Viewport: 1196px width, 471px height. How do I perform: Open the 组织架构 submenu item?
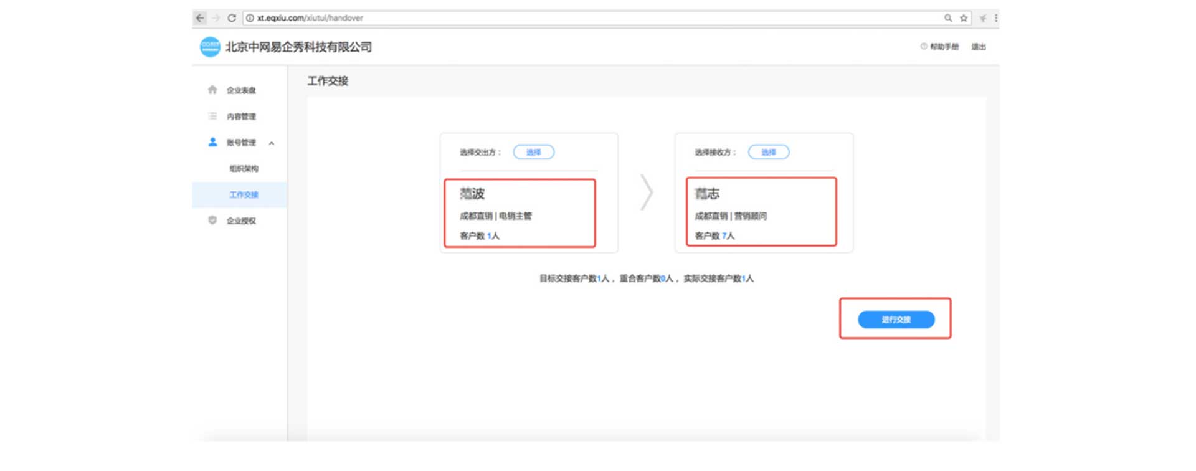tap(244, 169)
